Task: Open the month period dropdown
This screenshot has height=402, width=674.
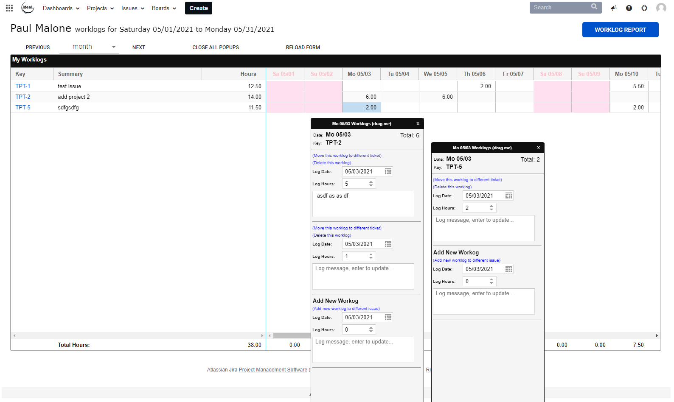Action: [x=89, y=47]
